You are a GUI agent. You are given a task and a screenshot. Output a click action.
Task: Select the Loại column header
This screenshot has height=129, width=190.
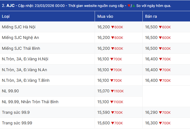6,16
